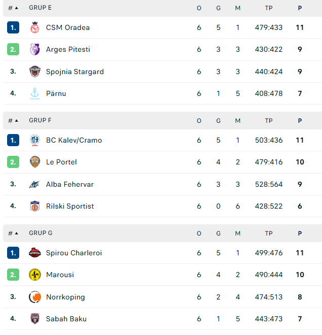Sort Grup E by P column
This screenshot has width=322, height=335.
coord(300,8)
